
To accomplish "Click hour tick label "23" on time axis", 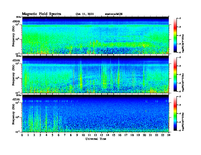I will pyautogui.click(x=162, y=135).
